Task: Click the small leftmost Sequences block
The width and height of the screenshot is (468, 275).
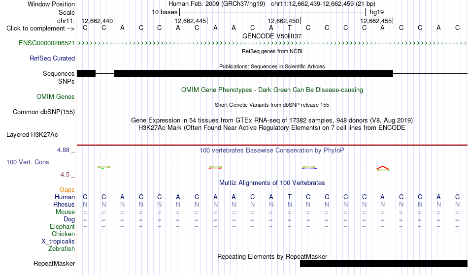Action: pyautogui.click(x=86, y=74)
